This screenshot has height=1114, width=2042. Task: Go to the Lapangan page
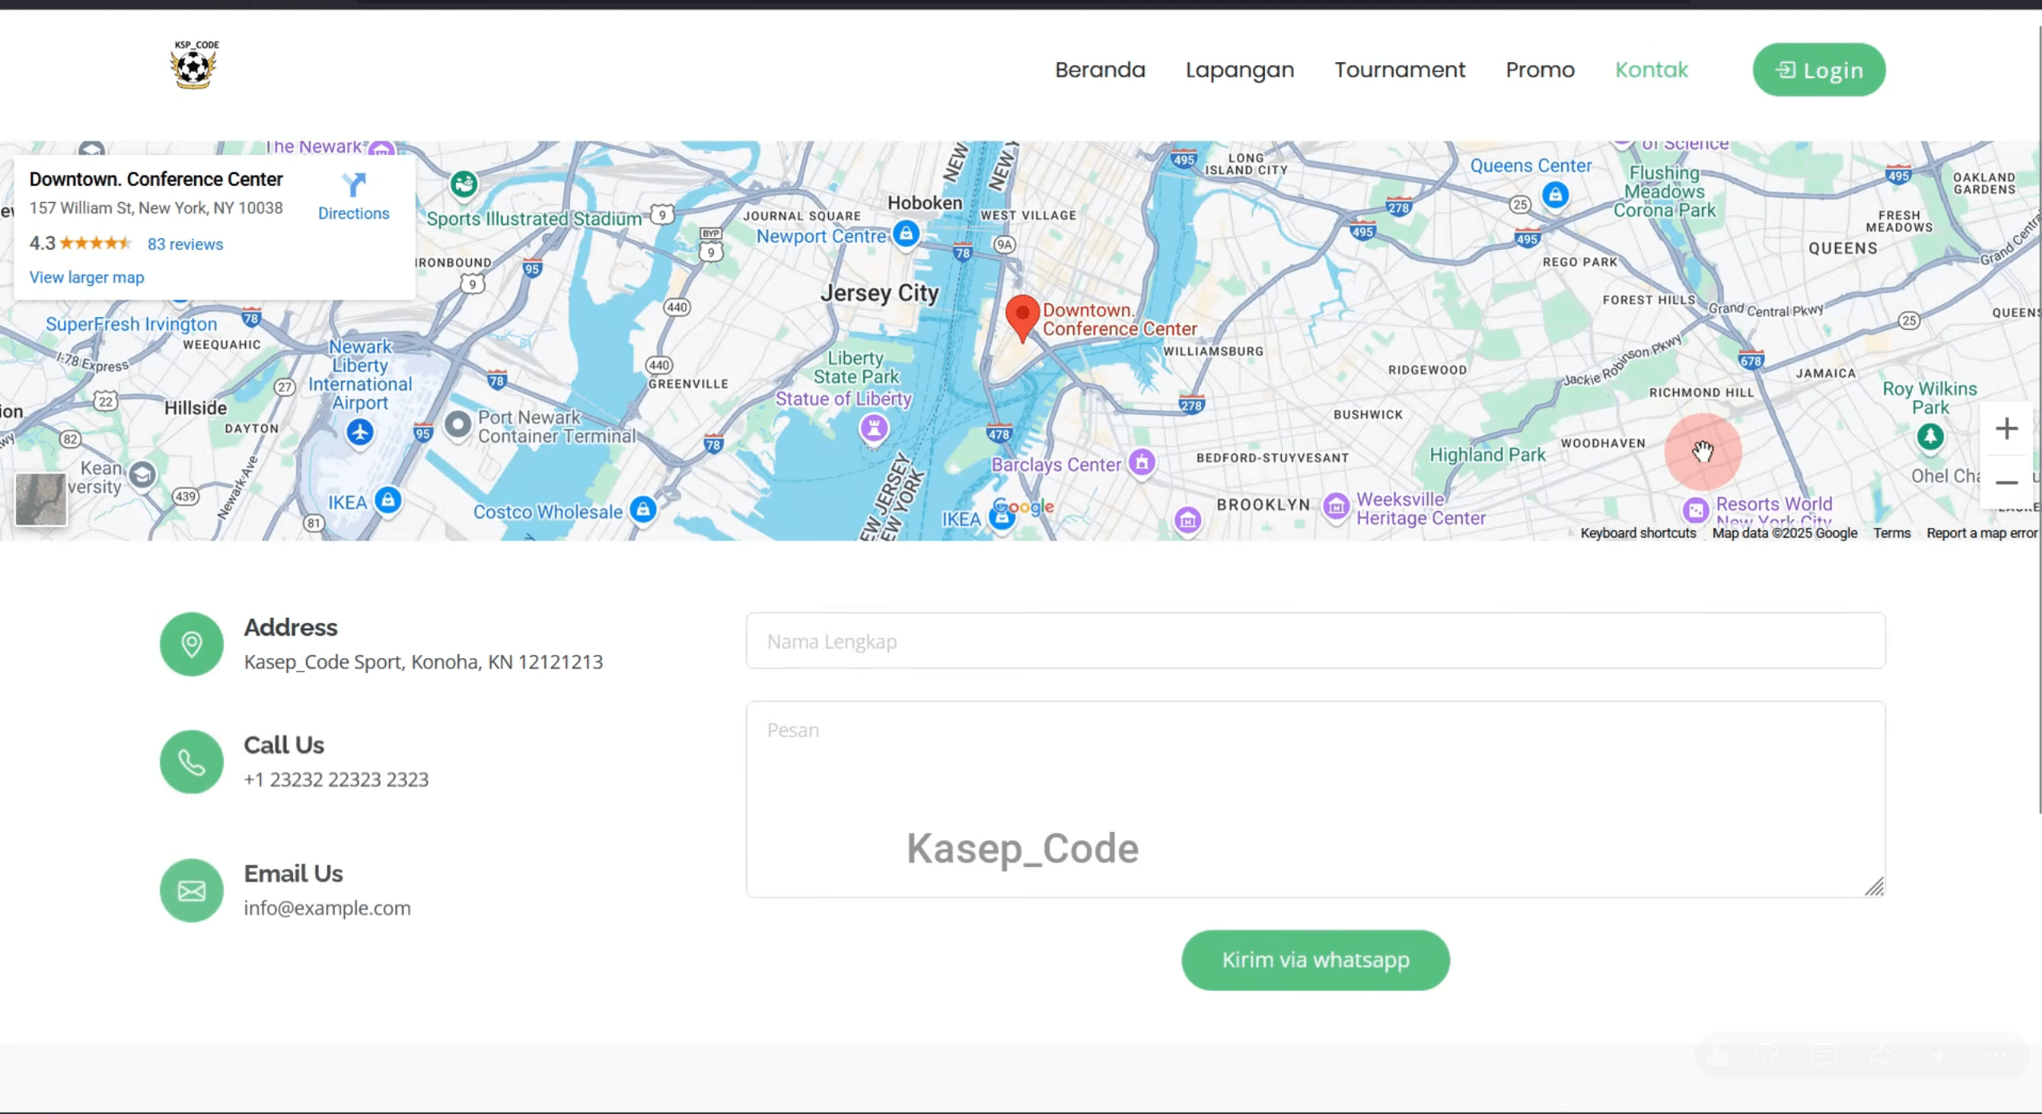[x=1239, y=70]
